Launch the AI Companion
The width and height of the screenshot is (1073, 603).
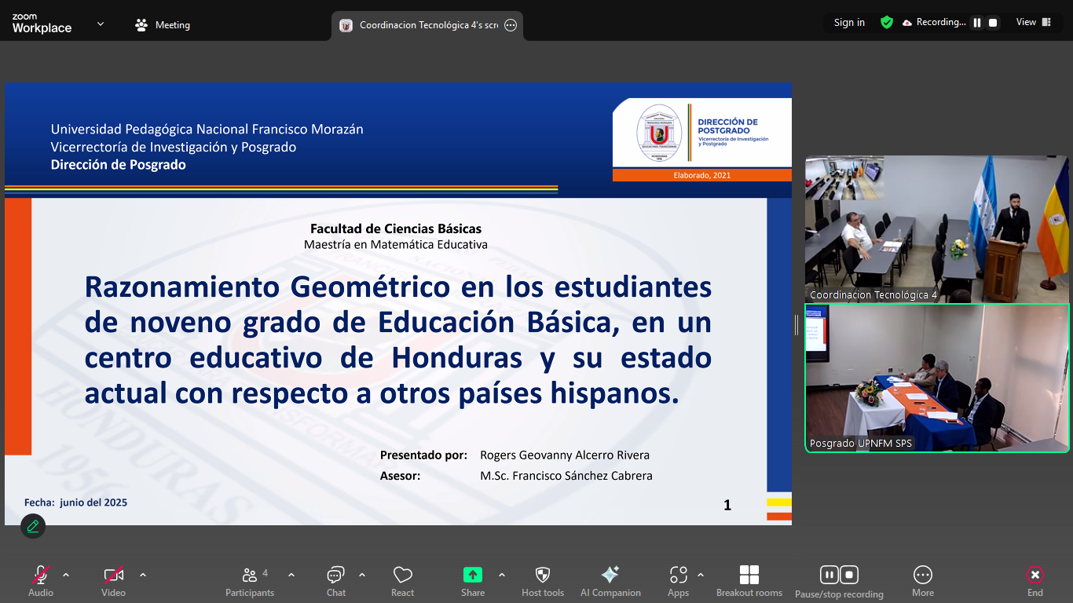(610, 581)
